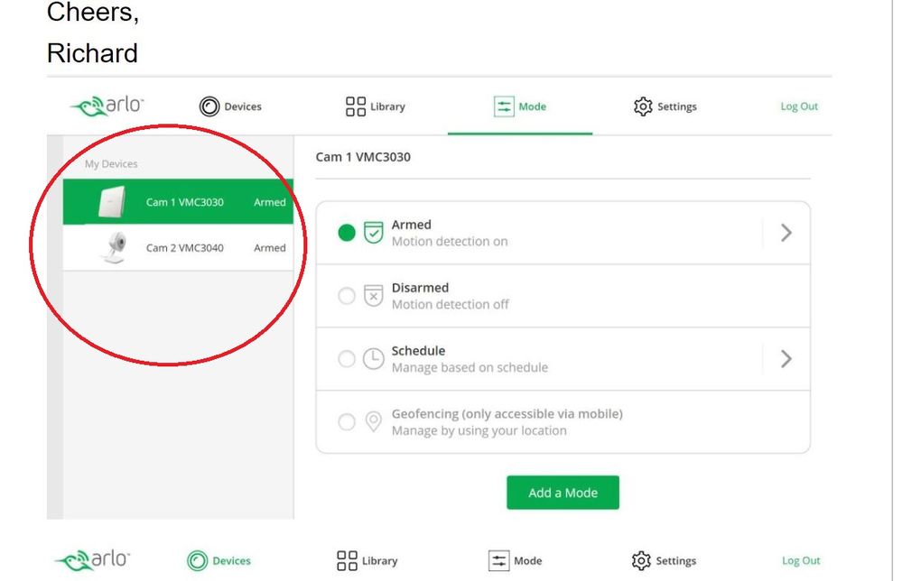
Task: Open the Mode tab in the lower bar
Action: click(x=516, y=560)
